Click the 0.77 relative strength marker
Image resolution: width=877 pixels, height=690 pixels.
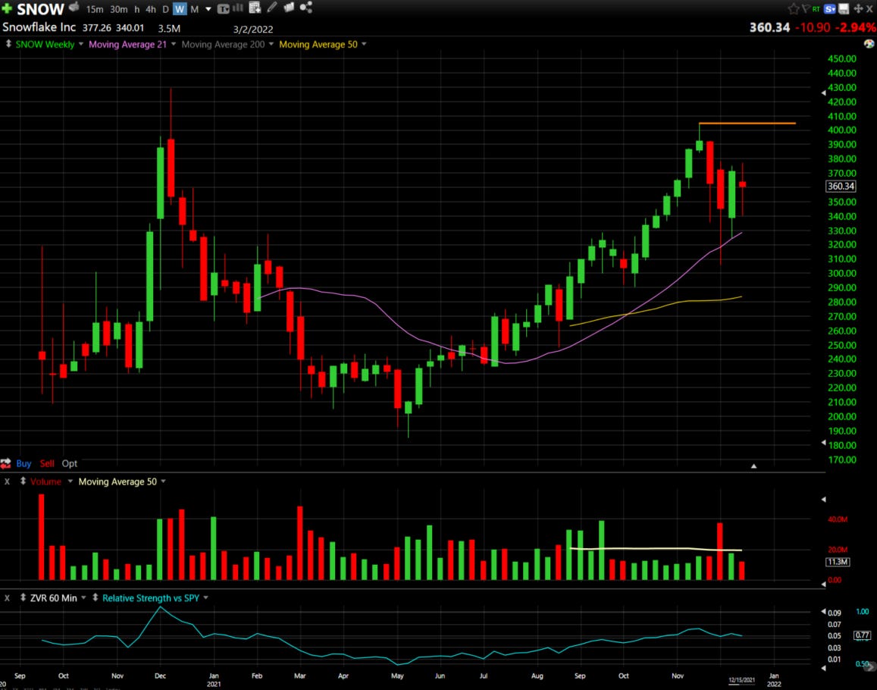(862, 635)
